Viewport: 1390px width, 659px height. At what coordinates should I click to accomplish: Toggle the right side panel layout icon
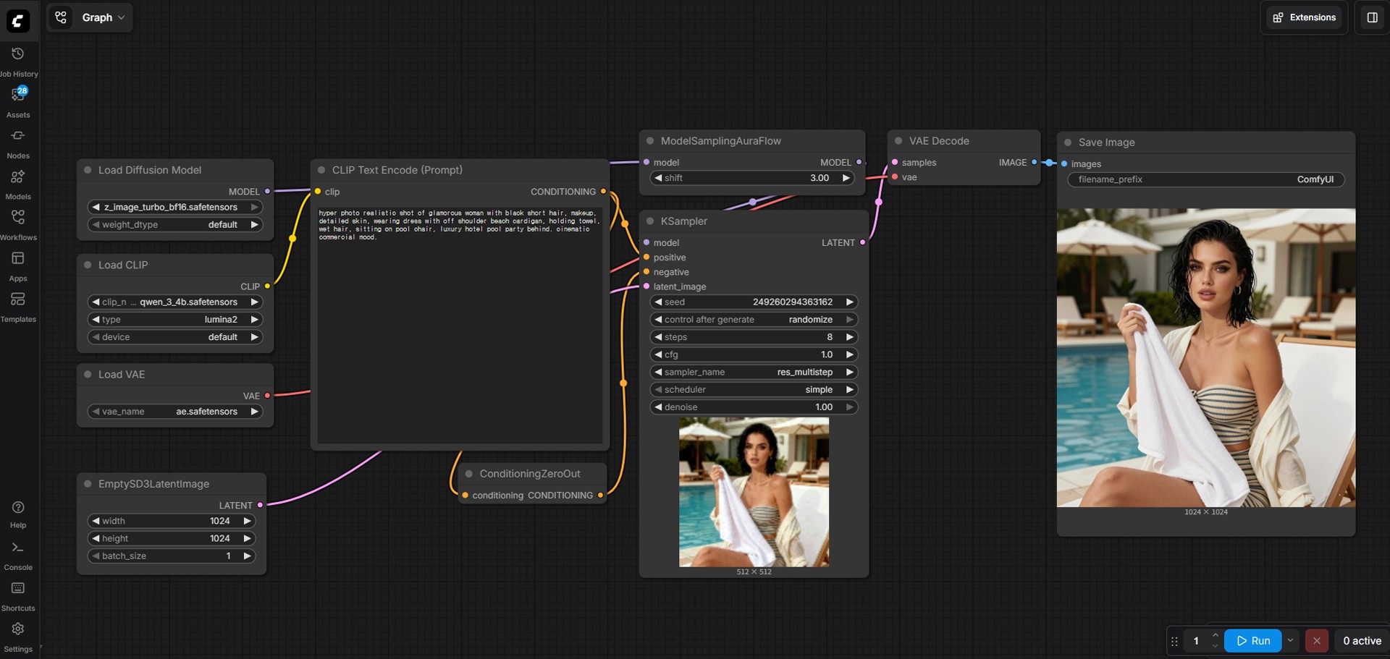[x=1372, y=17]
